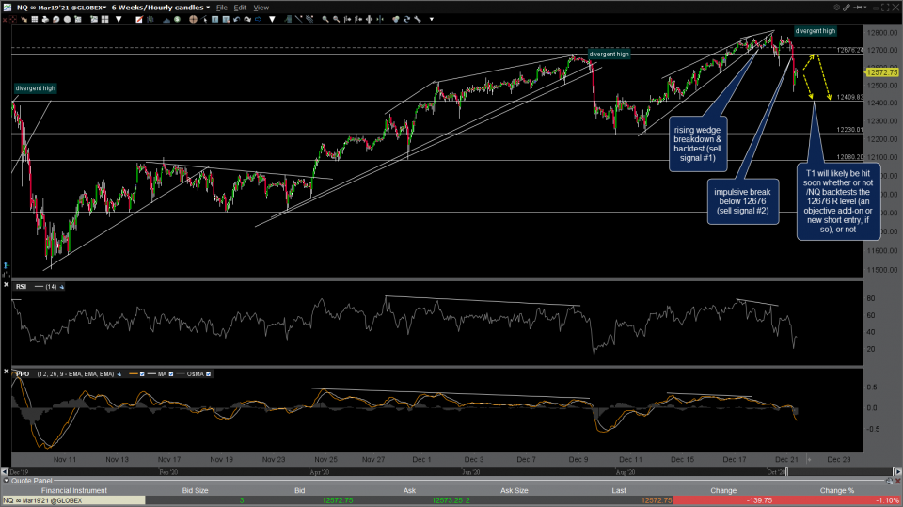Collapse the Quote Panel expander
Screen dimensions: 903x507
(6, 481)
